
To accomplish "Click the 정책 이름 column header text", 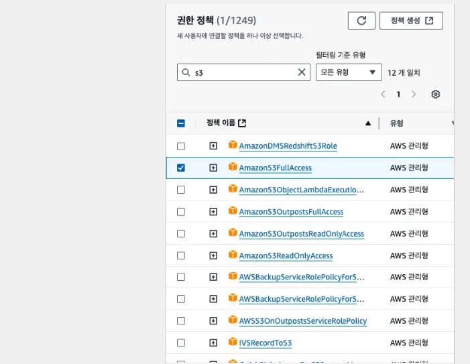I will coord(221,123).
